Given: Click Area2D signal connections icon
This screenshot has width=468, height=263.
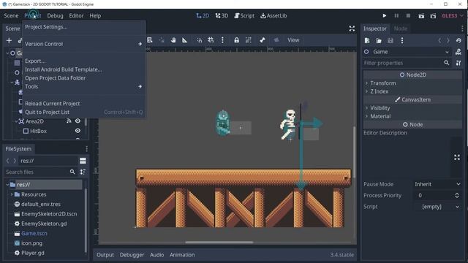Looking at the screenshot, I should (x=69, y=121).
